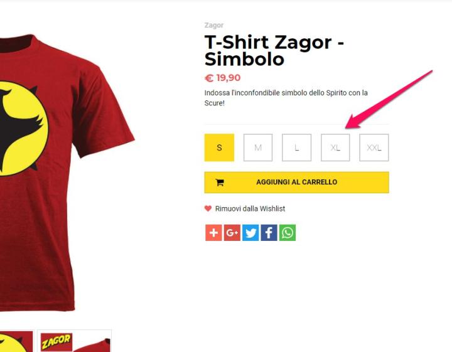Image resolution: width=452 pixels, height=352 pixels.
Task: Click Rimuovi dalla Wishlist link
Action: 250,208
